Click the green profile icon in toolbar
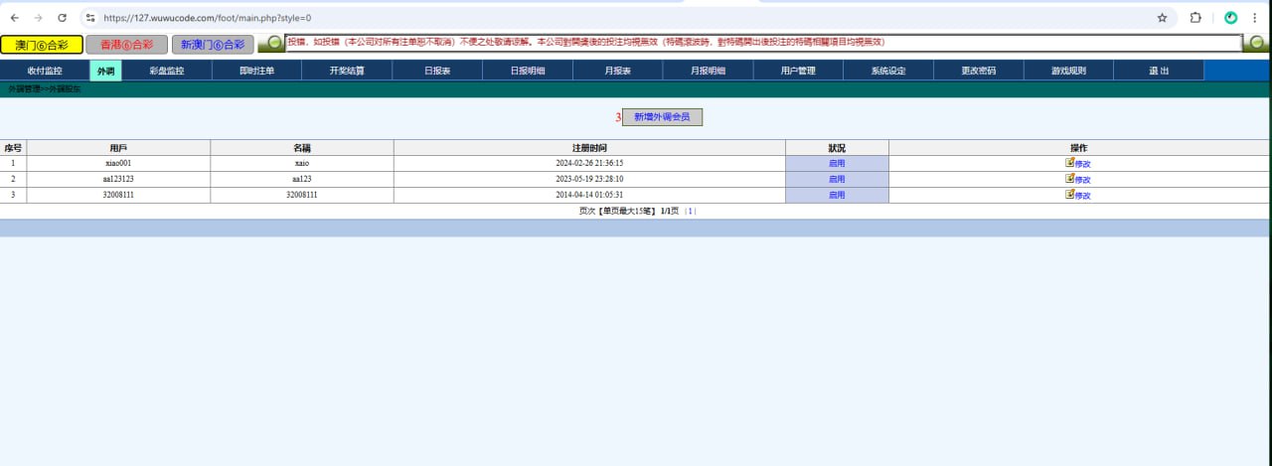 tap(1231, 18)
